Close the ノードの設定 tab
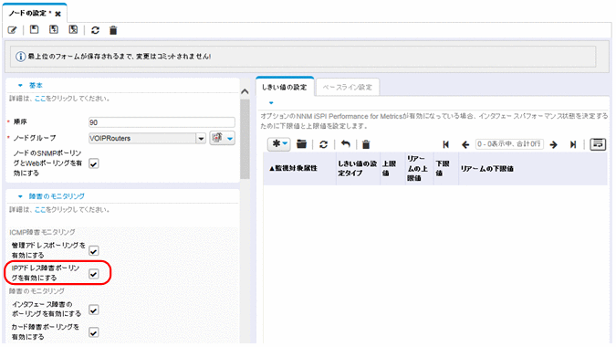The image size is (616, 347). (58, 14)
